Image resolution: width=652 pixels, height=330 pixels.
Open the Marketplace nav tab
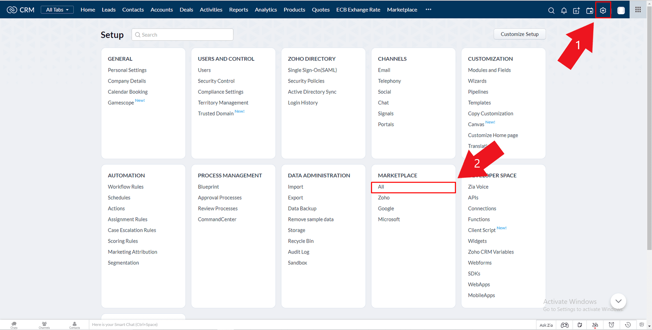pyautogui.click(x=402, y=10)
